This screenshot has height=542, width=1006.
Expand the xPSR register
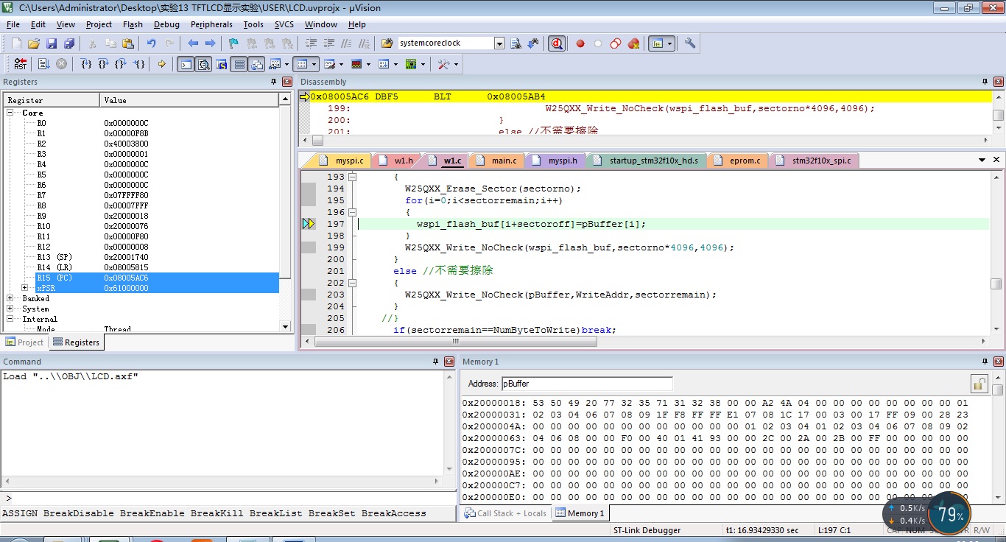click(24, 288)
